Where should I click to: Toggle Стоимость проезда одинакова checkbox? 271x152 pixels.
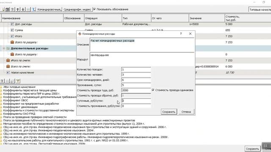pyautogui.click(x=153, y=90)
